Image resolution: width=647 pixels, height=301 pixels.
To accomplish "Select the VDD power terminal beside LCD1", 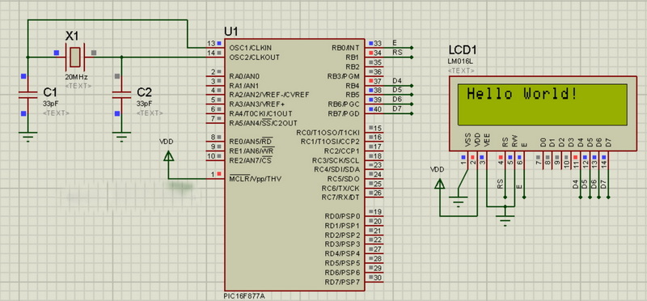I will (x=440, y=184).
